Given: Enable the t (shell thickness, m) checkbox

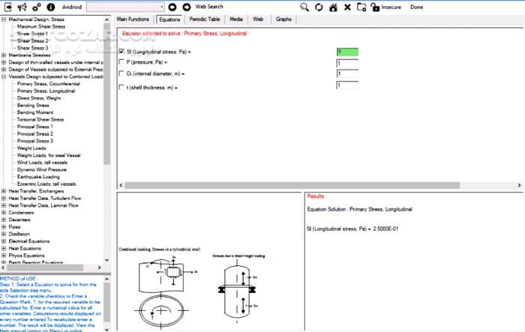Looking at the screenshot, I should [121, 87].
